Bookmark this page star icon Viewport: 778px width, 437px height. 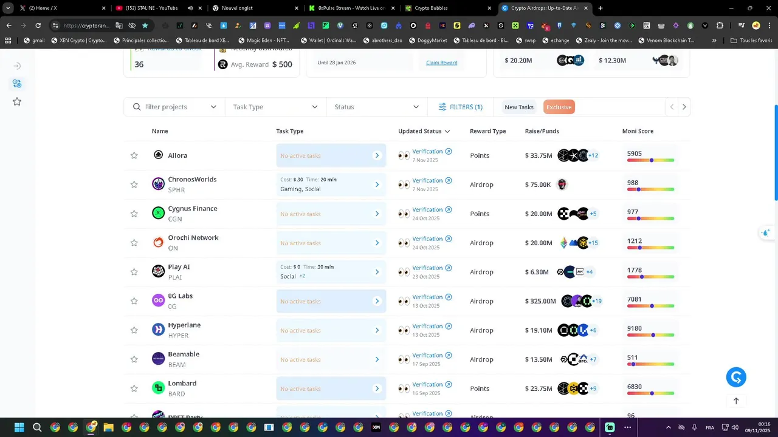(x=145, y=25)
